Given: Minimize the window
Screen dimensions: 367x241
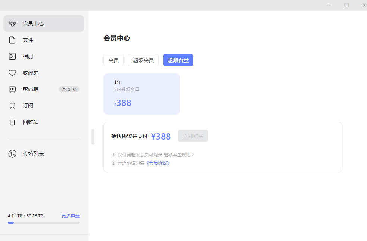Looking at the screenshot, I should pos(329,5).
